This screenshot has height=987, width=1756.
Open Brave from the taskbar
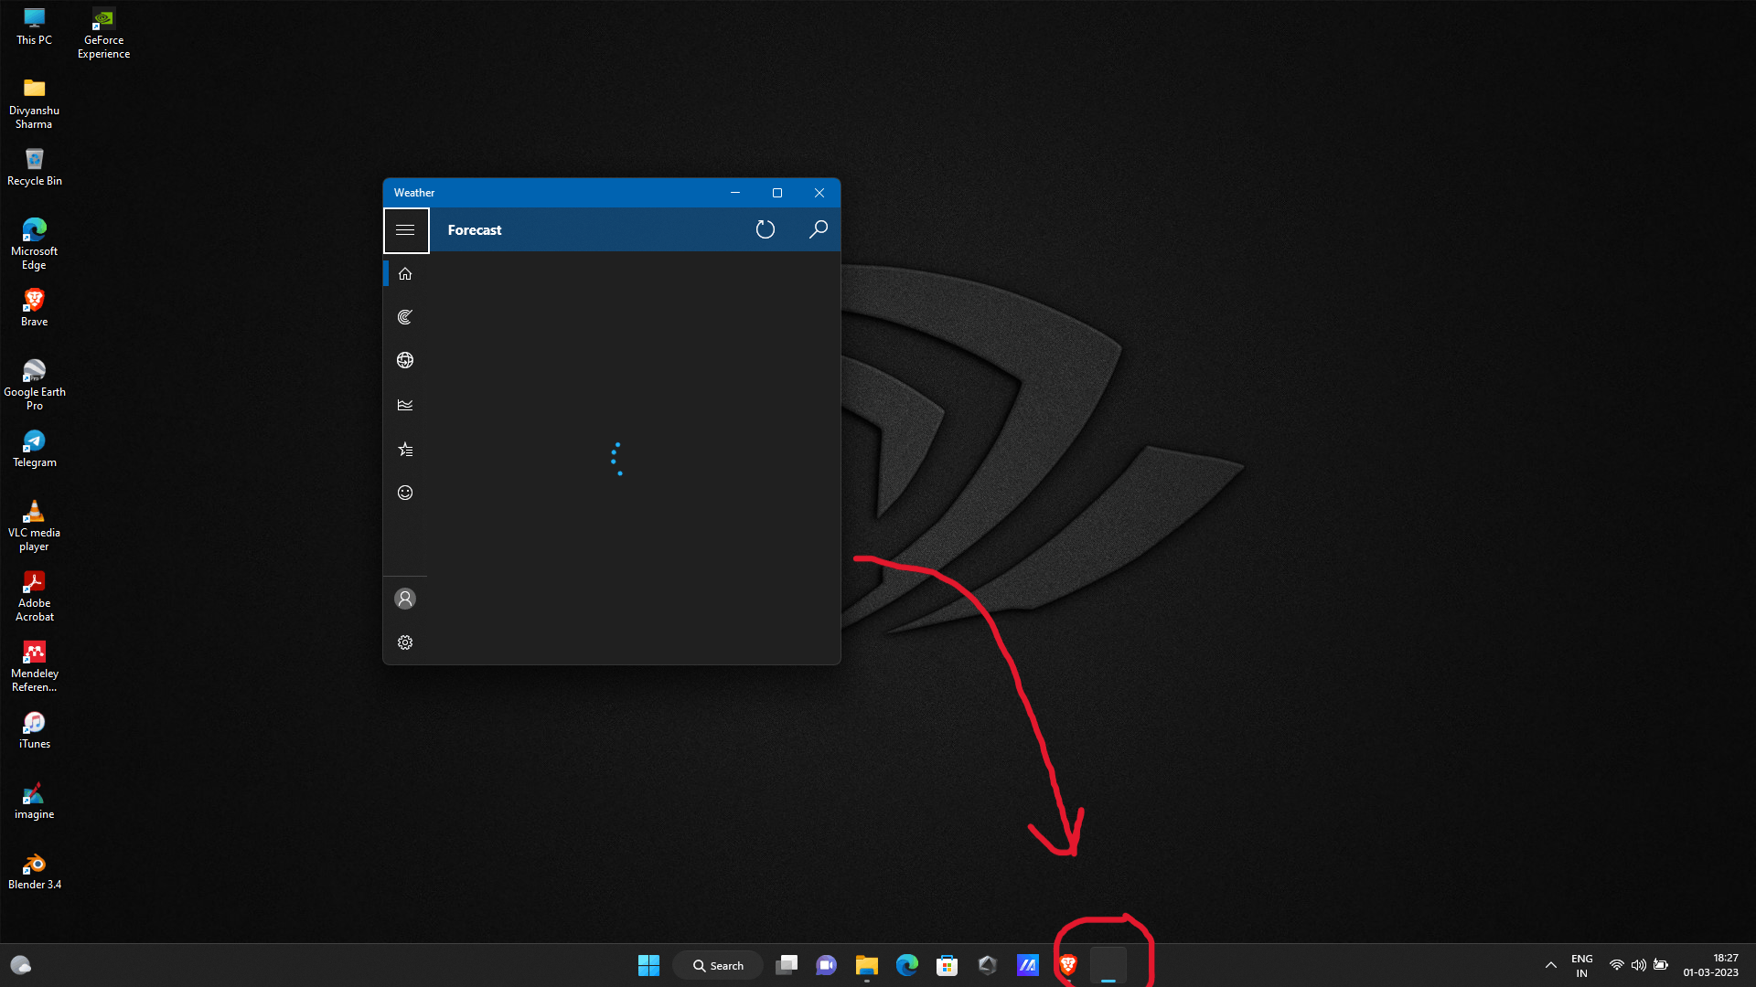(1067, 965)
